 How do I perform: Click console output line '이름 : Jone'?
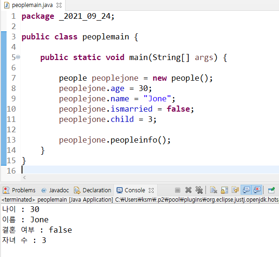25,219
